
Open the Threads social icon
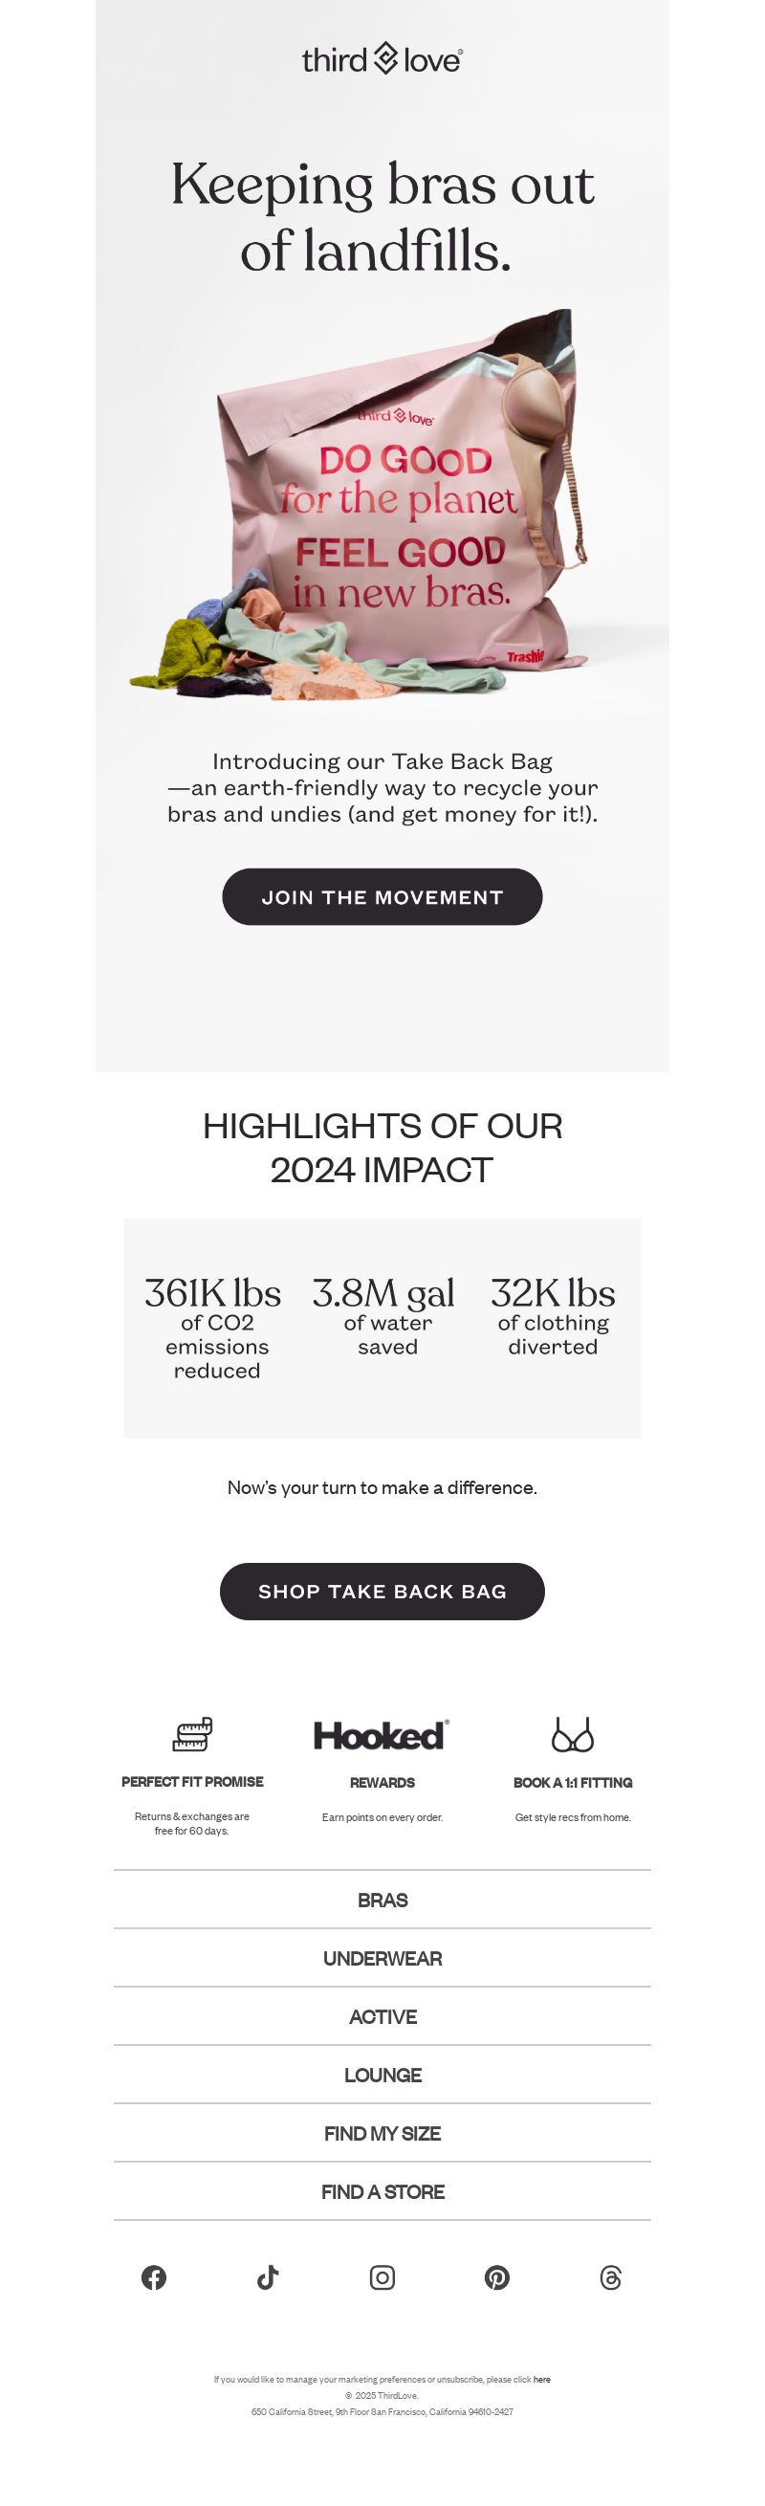(x=610, y=2277)
